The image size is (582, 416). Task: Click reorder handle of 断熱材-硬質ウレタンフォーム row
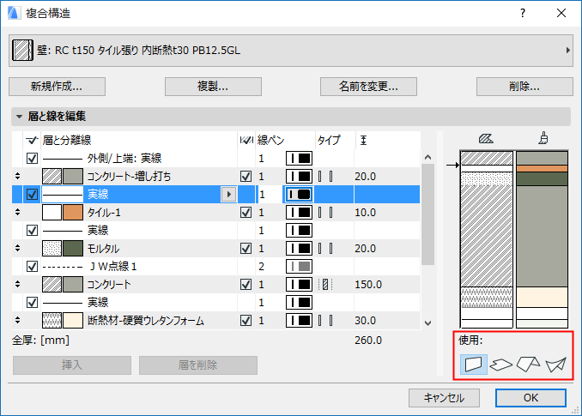tap(17, 320)
